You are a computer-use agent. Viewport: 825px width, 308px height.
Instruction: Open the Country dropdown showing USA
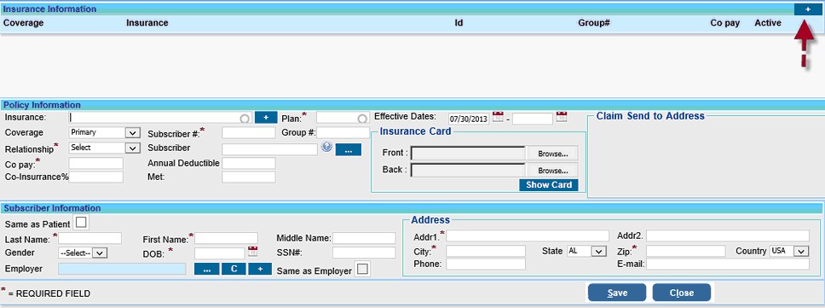[788, 251]
